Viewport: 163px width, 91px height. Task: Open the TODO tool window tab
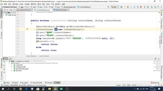(x=15, y=83)
